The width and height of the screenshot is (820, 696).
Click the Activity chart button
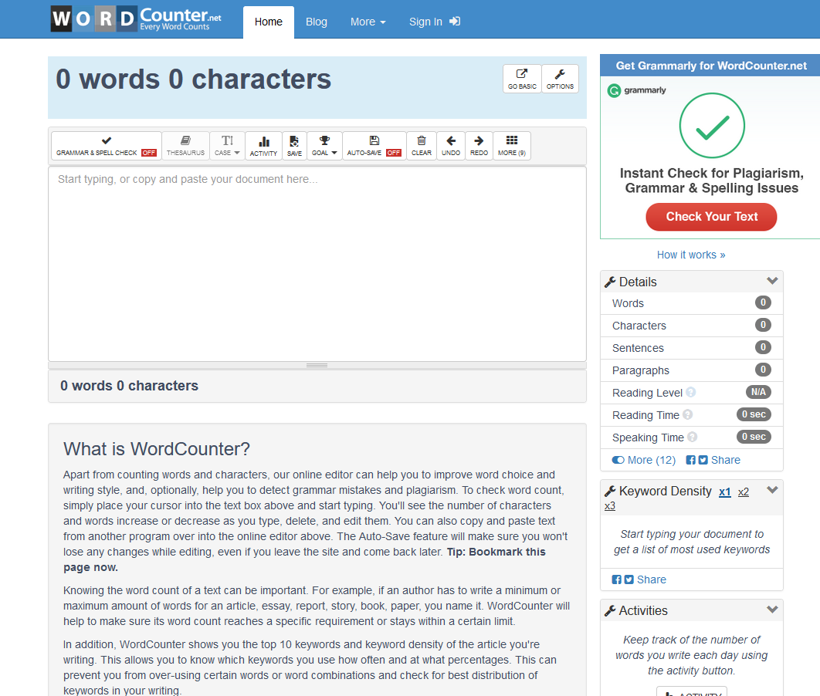click(x=263, y=146)
